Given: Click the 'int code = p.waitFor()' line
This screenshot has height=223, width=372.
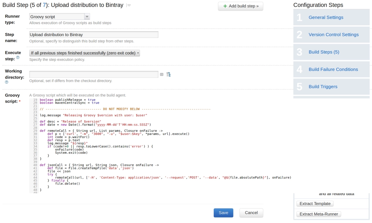Looking at the screenshot, I should [68, 137].
